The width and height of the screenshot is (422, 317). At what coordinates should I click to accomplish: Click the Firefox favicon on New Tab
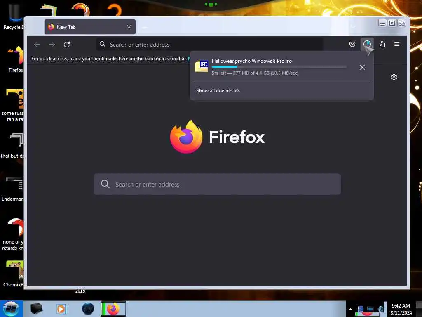point(51,27)
